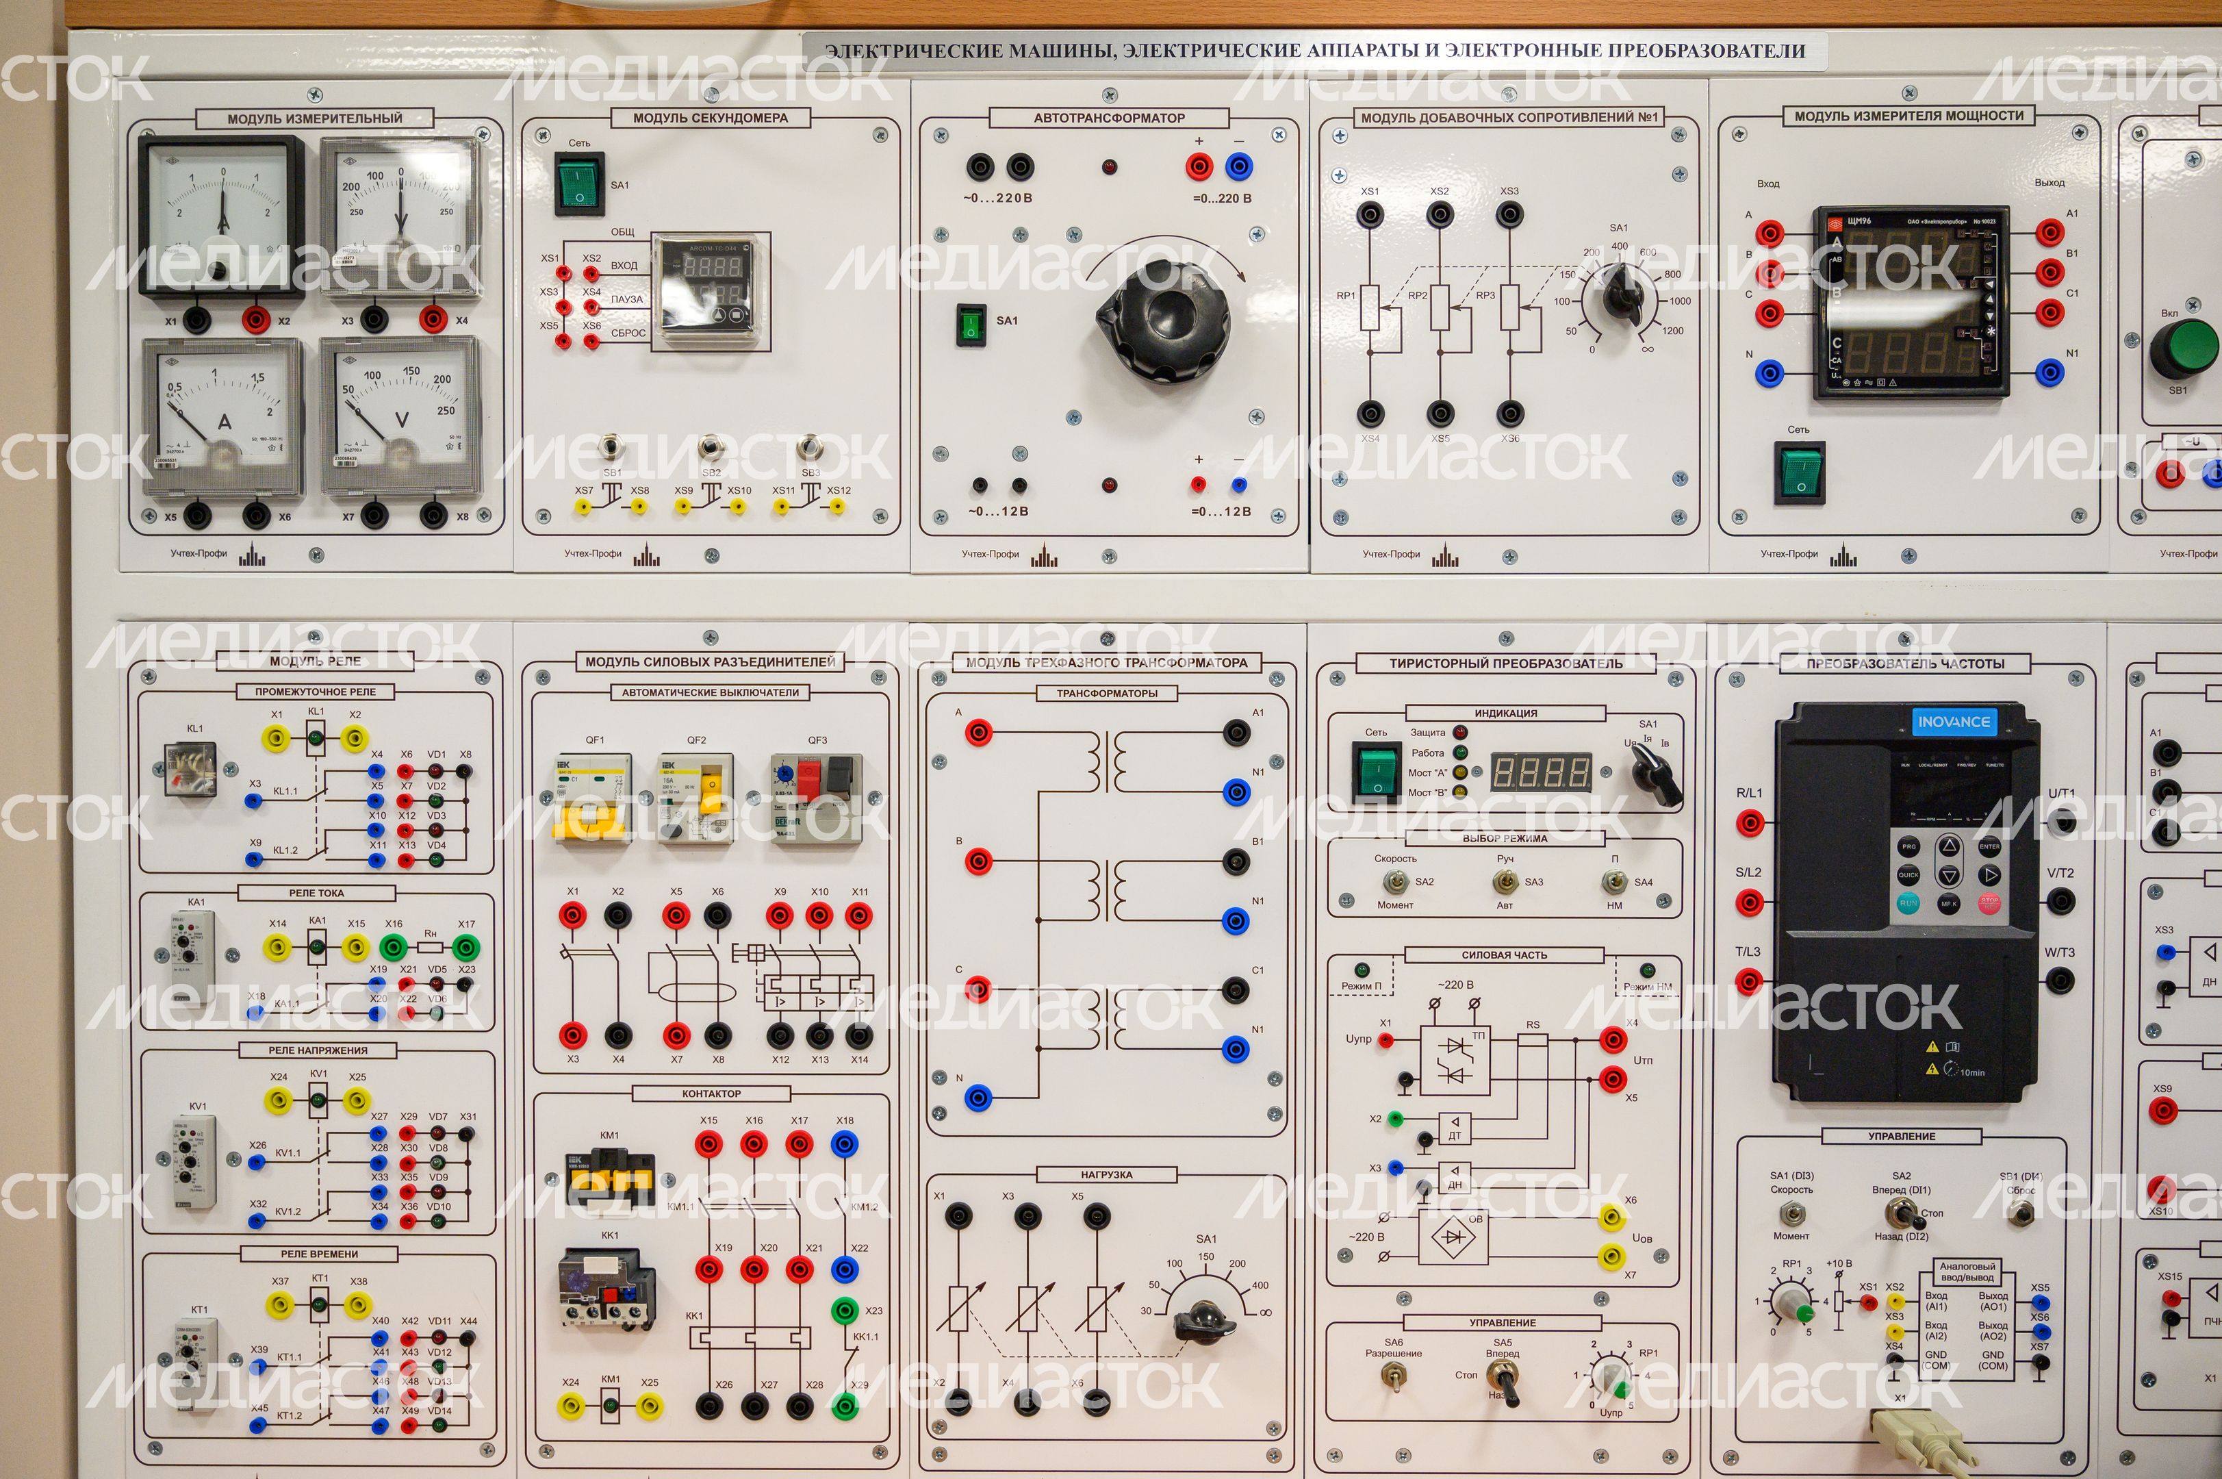The width and height of the screenshot is (2222, 1479).
Task: Select the blue N socket on transformer module
Action: click(978, 1097)
